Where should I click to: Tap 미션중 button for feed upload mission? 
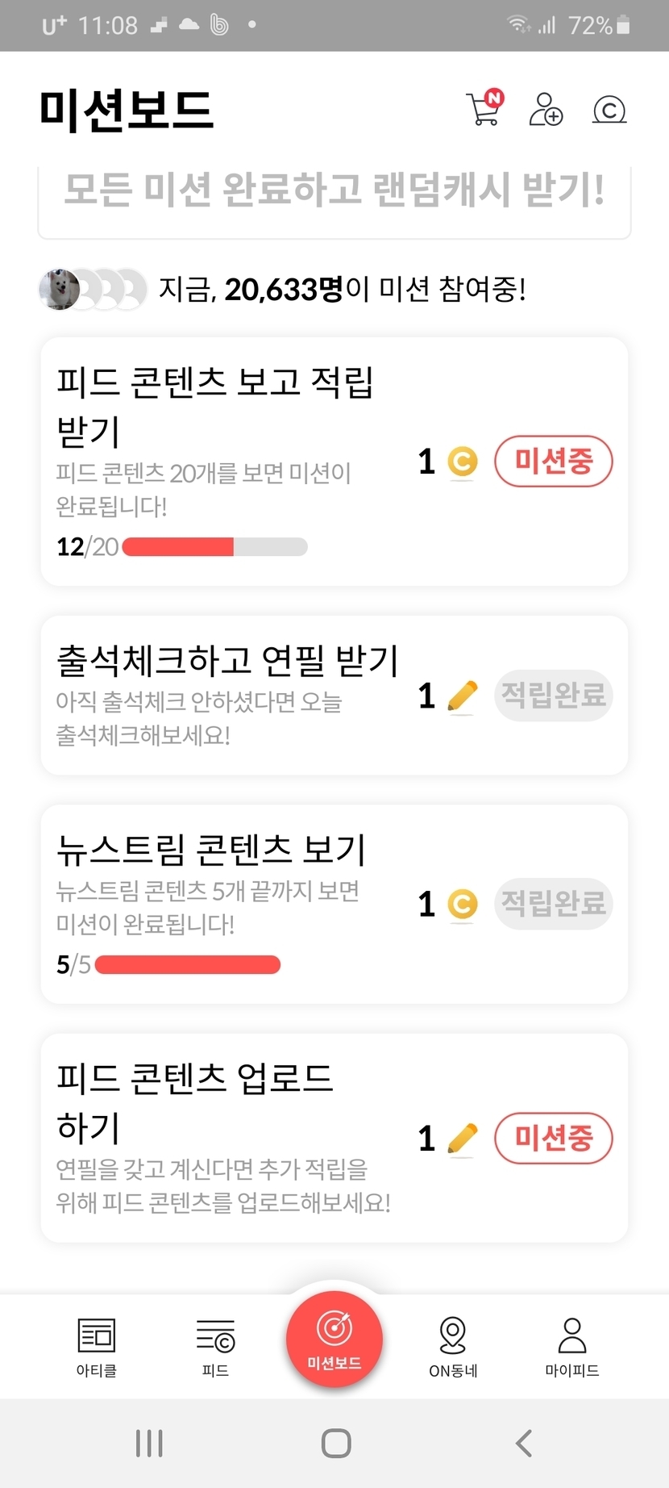553,1139
